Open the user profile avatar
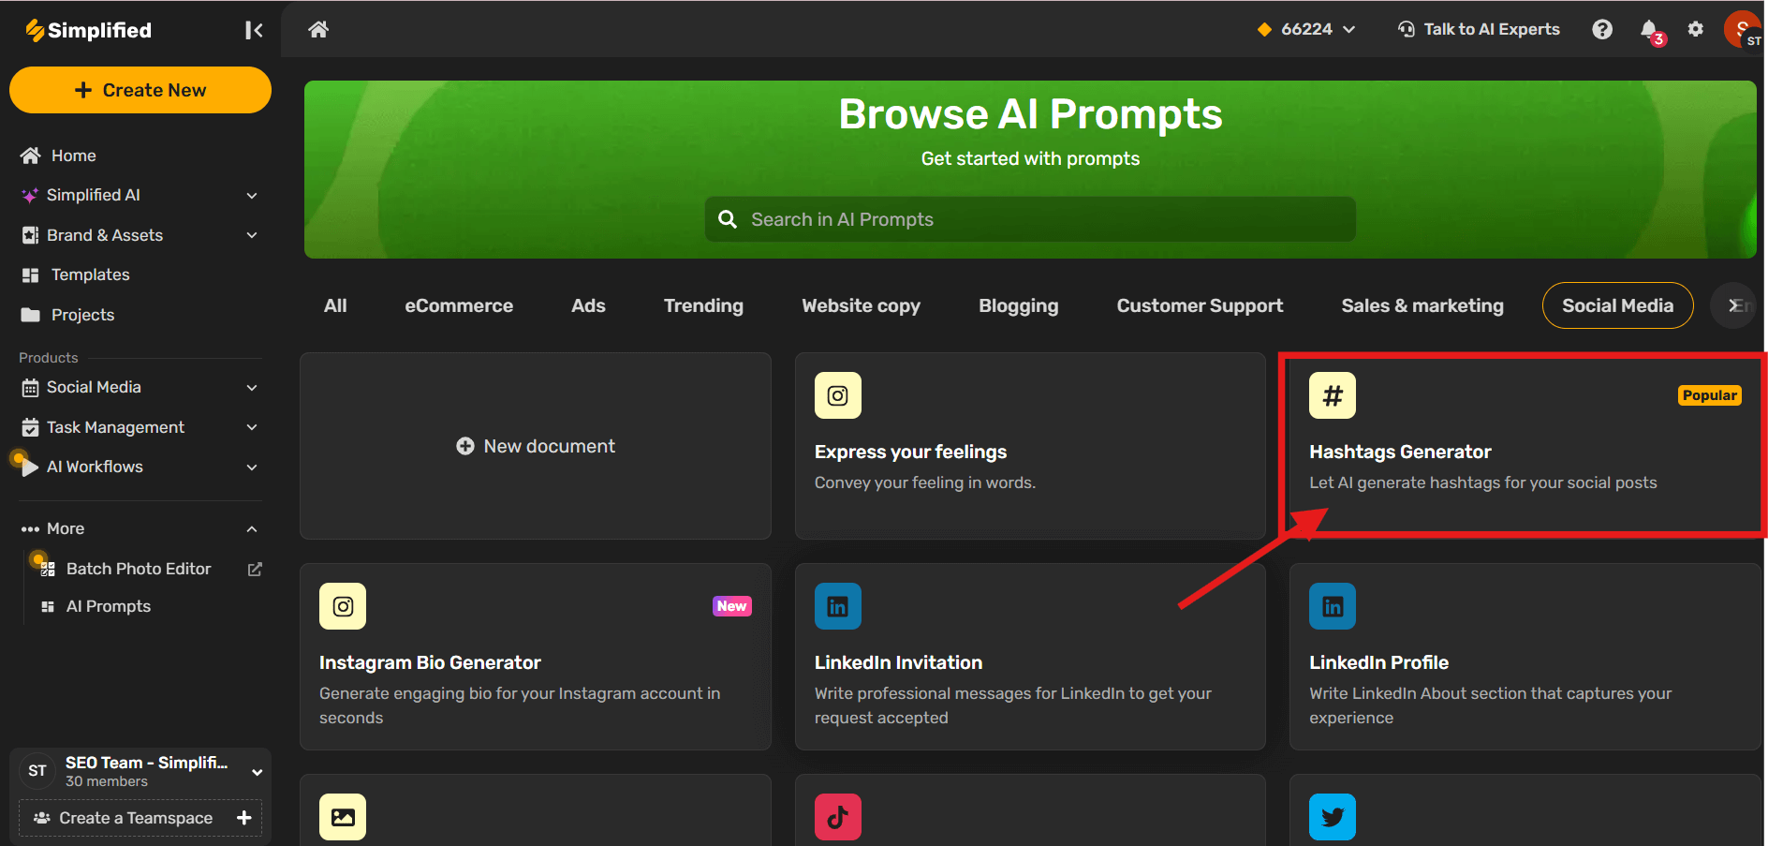Image resolution: width=1768 pixels, height=846 pixels. pyautogui.click(x=1743, y=29)
